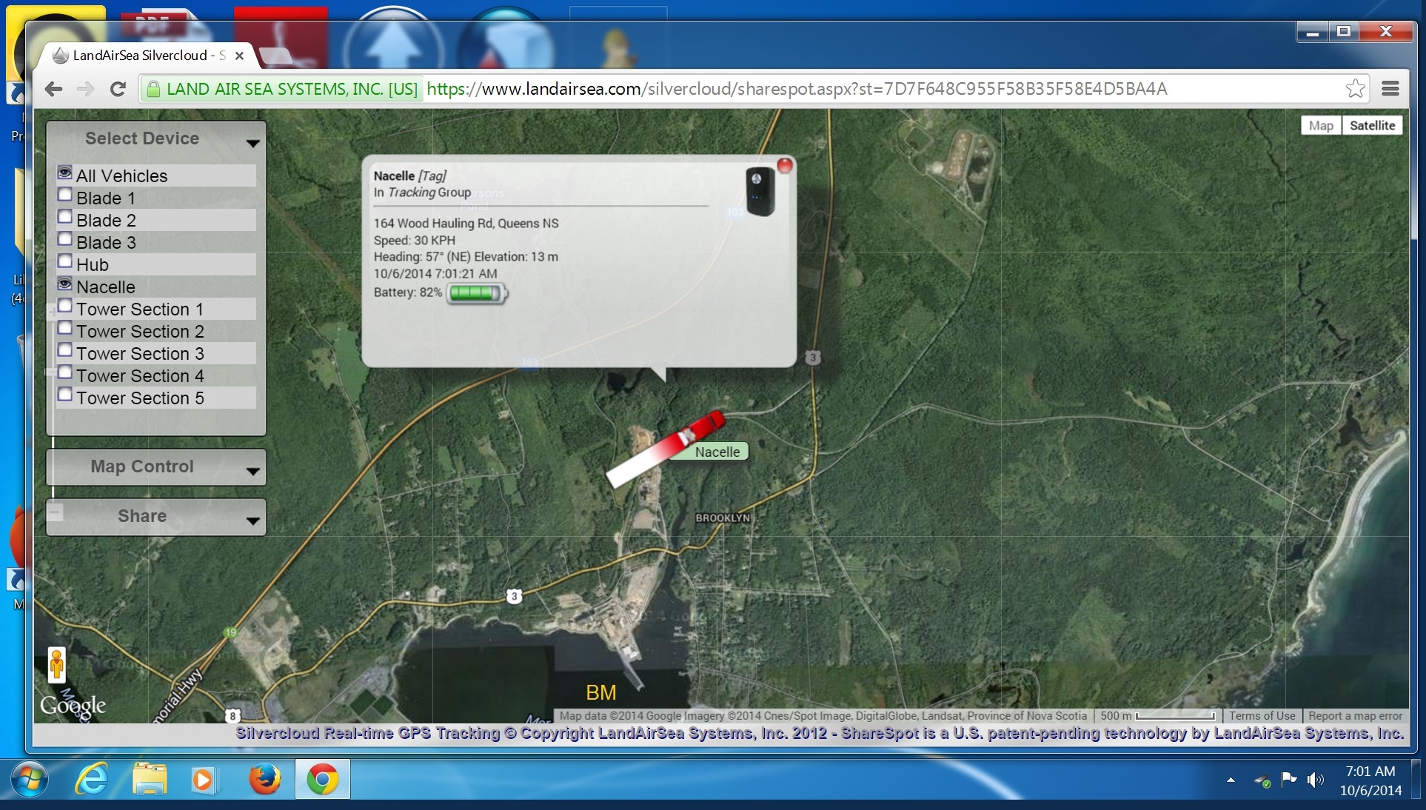Click the Action Center flag icon
The image size is (1426, 810).
tap(1288, 779)
